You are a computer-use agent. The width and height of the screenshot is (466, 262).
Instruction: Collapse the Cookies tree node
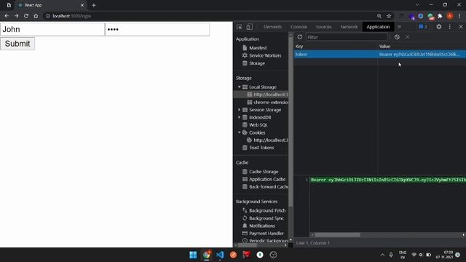click(x=240, y=132)
